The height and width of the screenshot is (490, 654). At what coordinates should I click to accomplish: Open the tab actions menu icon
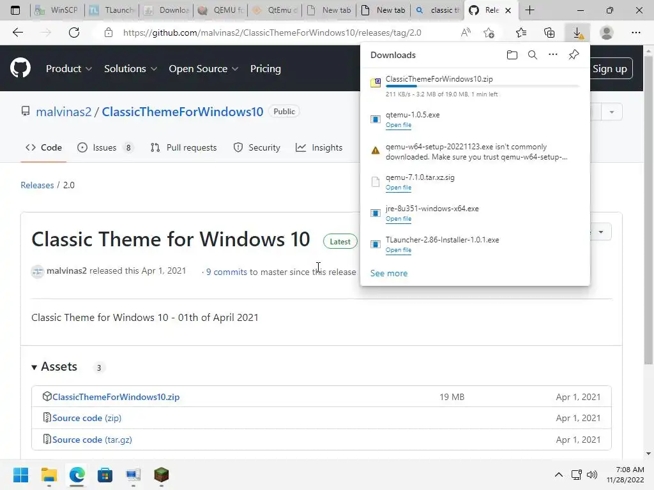(15, 10)
